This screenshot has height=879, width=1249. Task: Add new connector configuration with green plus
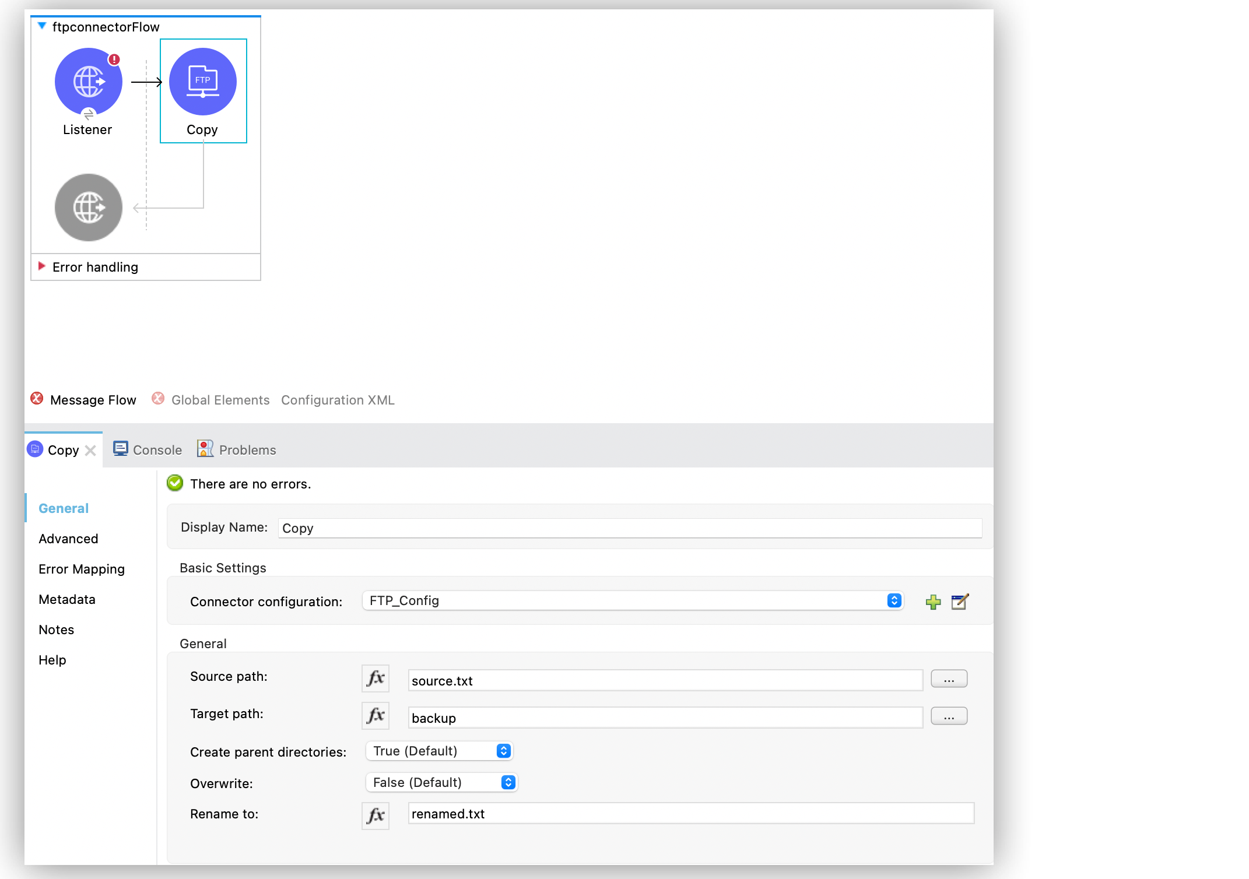pos(933,602)
